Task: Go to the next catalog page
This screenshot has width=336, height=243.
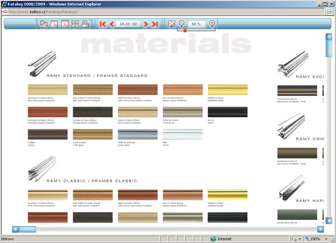Action: click(146, 24)
